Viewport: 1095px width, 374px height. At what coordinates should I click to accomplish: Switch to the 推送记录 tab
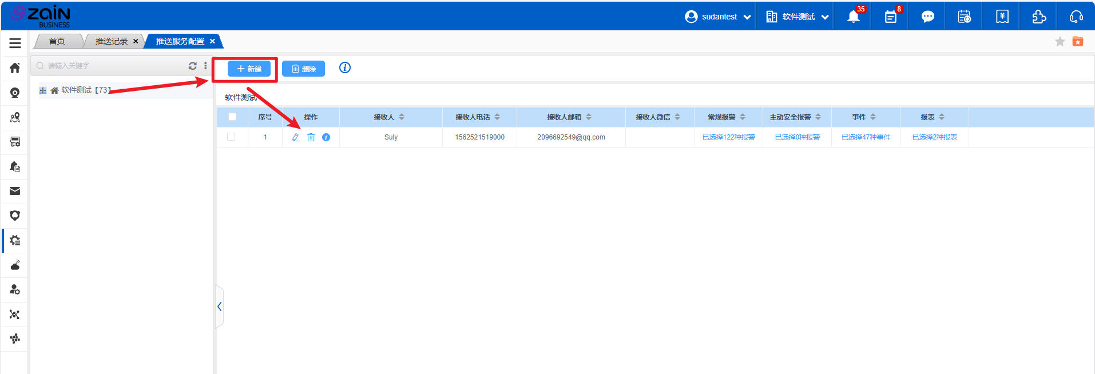(112, 41)
